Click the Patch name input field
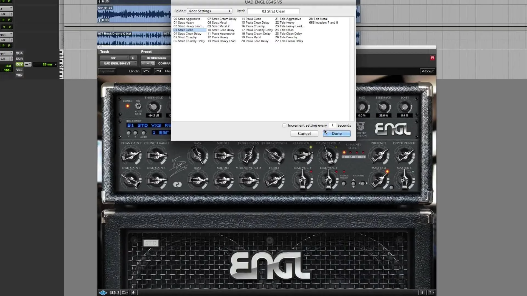Image resolution: width=527 pixels, height=296 pixels. pyautogui.click(x=273, y=11)
